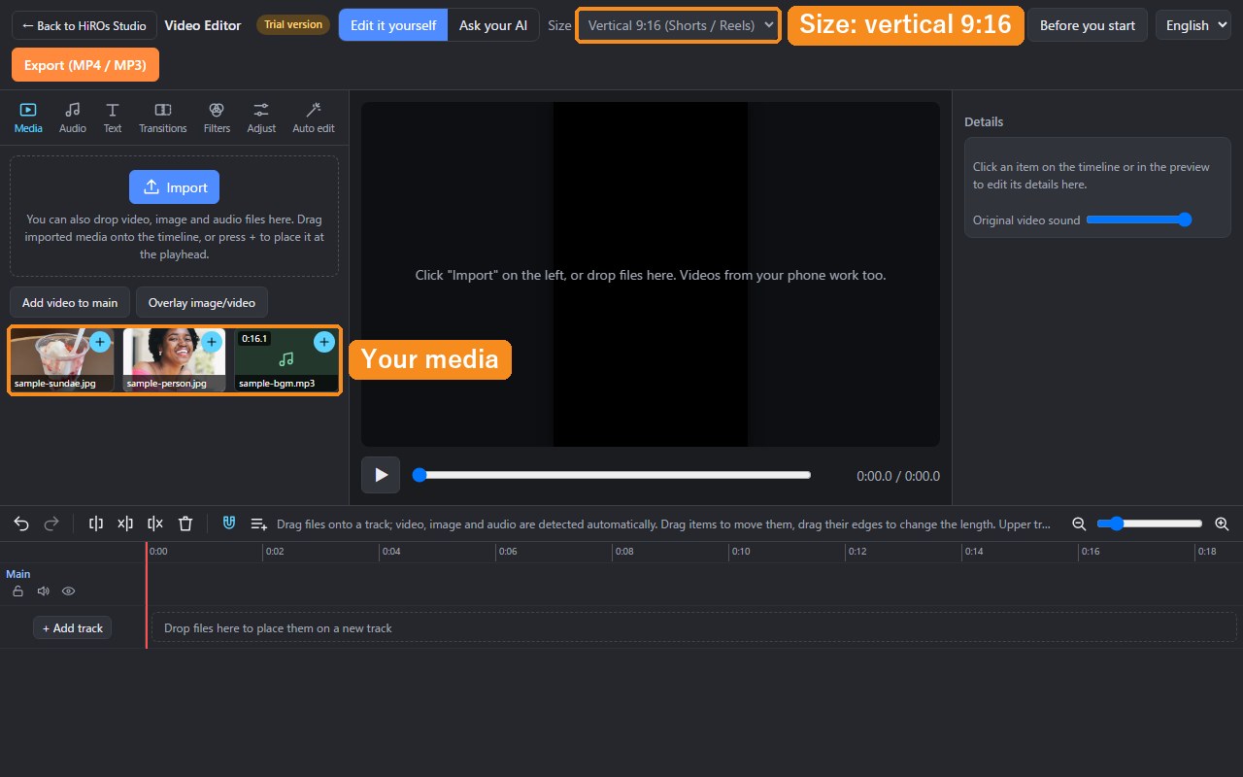
Task: Split the clip at the playhead
Action: 96,524
